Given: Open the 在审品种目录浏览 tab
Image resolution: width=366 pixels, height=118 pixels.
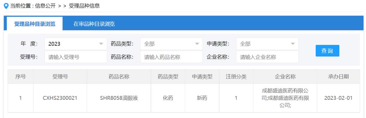Looking at the screenshot, I should (x=94, y=24).
